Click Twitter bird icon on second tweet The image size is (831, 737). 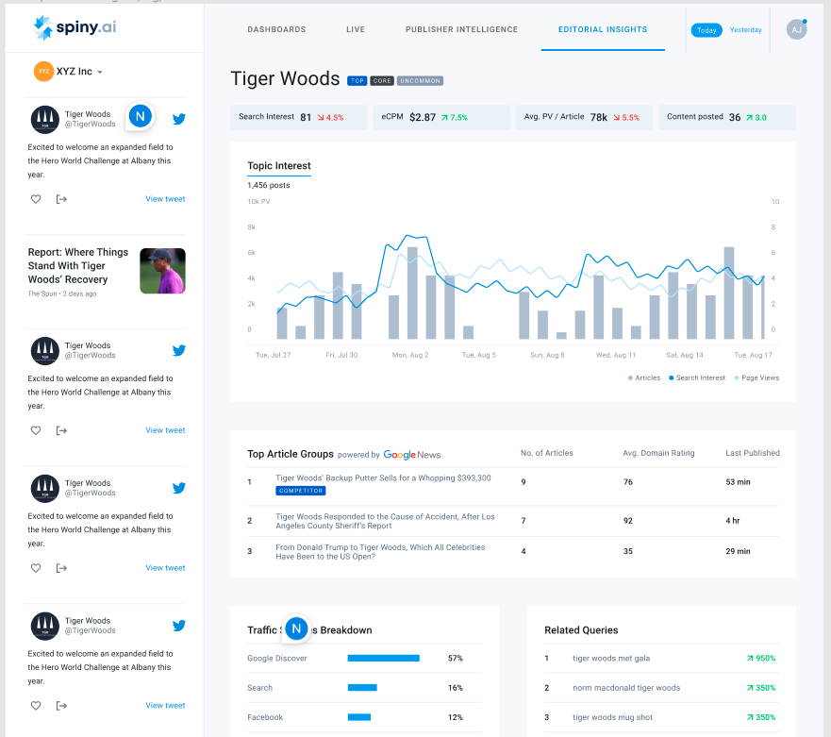(179, 350)
